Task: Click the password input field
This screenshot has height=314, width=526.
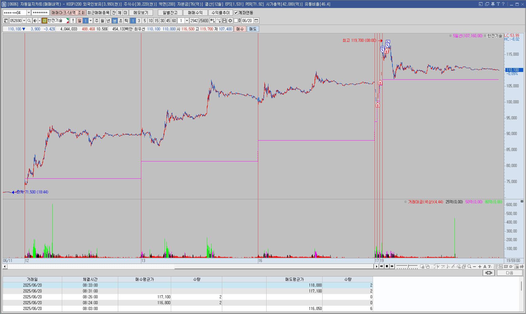Action: pyautogui.click(x=40, y=13)
